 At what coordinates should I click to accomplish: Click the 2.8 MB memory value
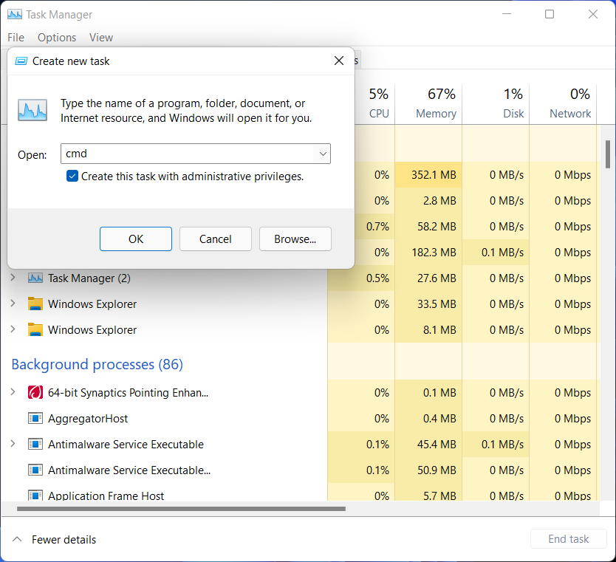coord(439,201)
